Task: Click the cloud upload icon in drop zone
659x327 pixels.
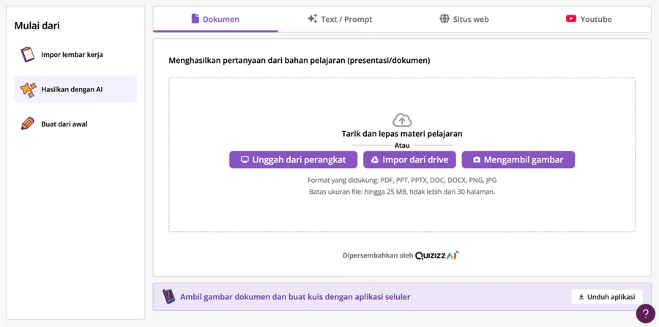Action: coord(402,120)
